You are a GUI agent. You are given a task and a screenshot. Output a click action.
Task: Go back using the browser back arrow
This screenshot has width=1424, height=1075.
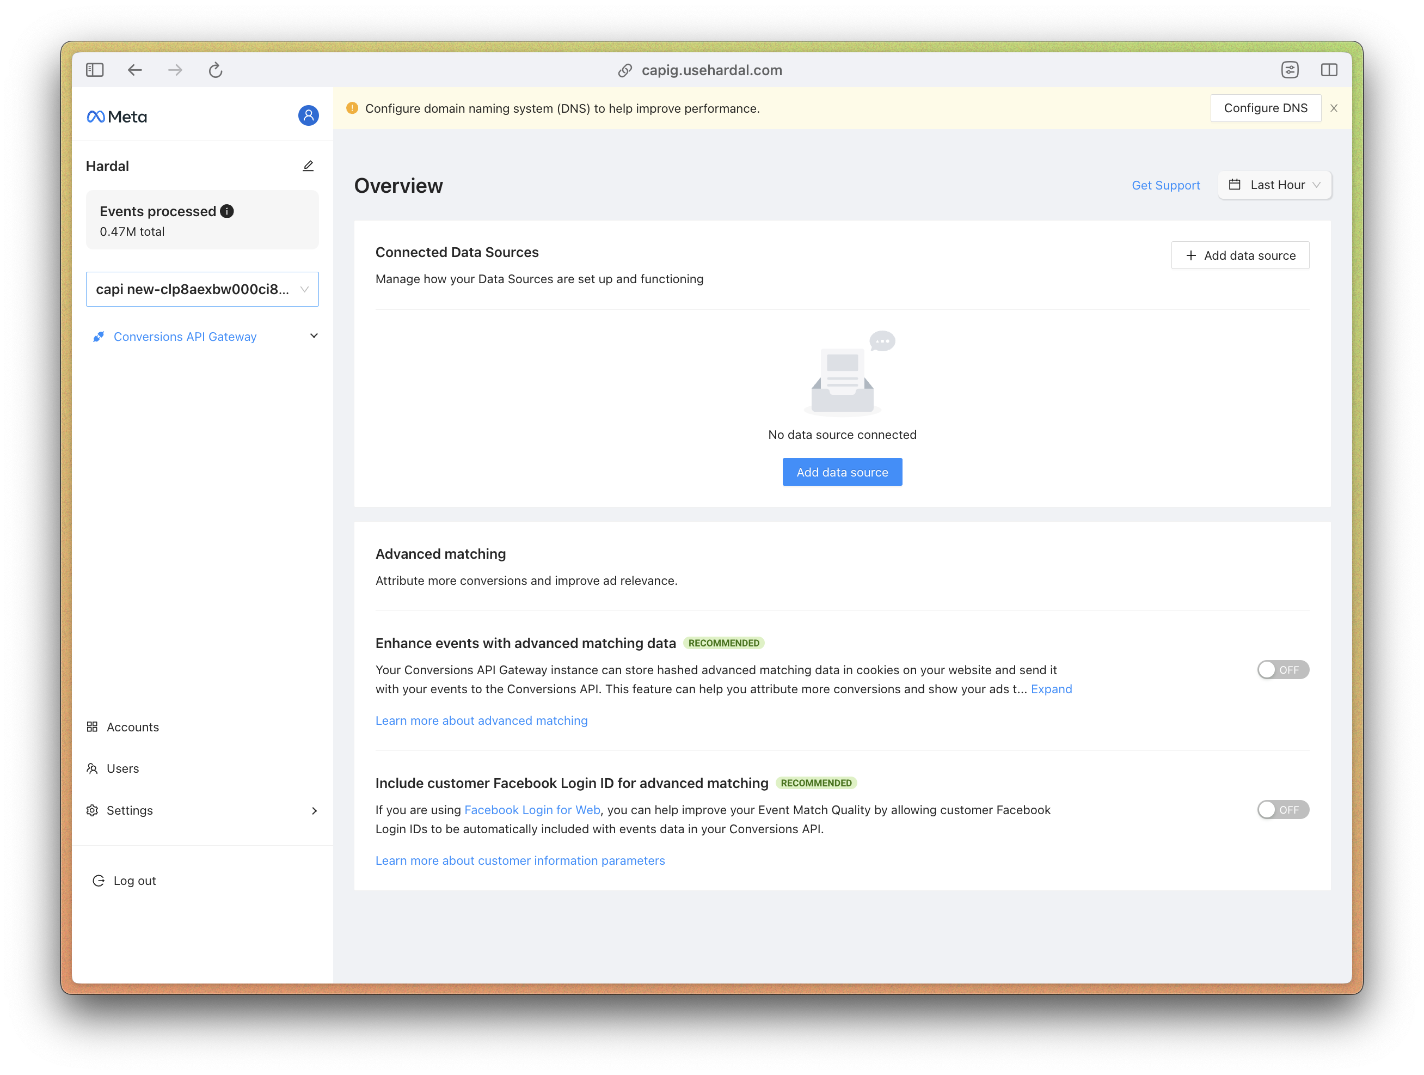click(134, 70)
